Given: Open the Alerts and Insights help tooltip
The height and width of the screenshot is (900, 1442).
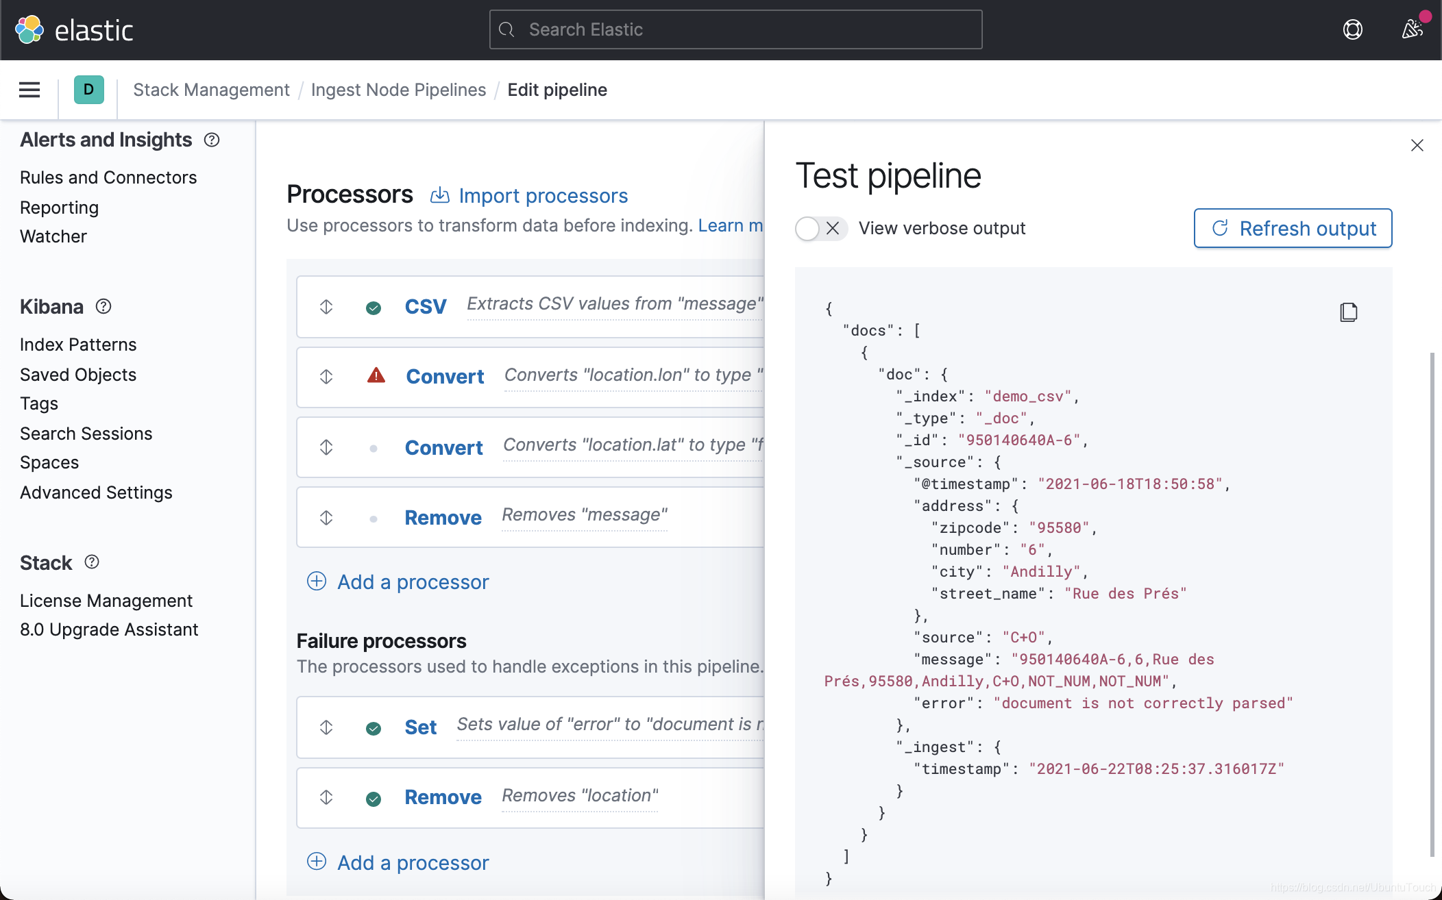Looking at the screenshot, I should pos(211,140).
